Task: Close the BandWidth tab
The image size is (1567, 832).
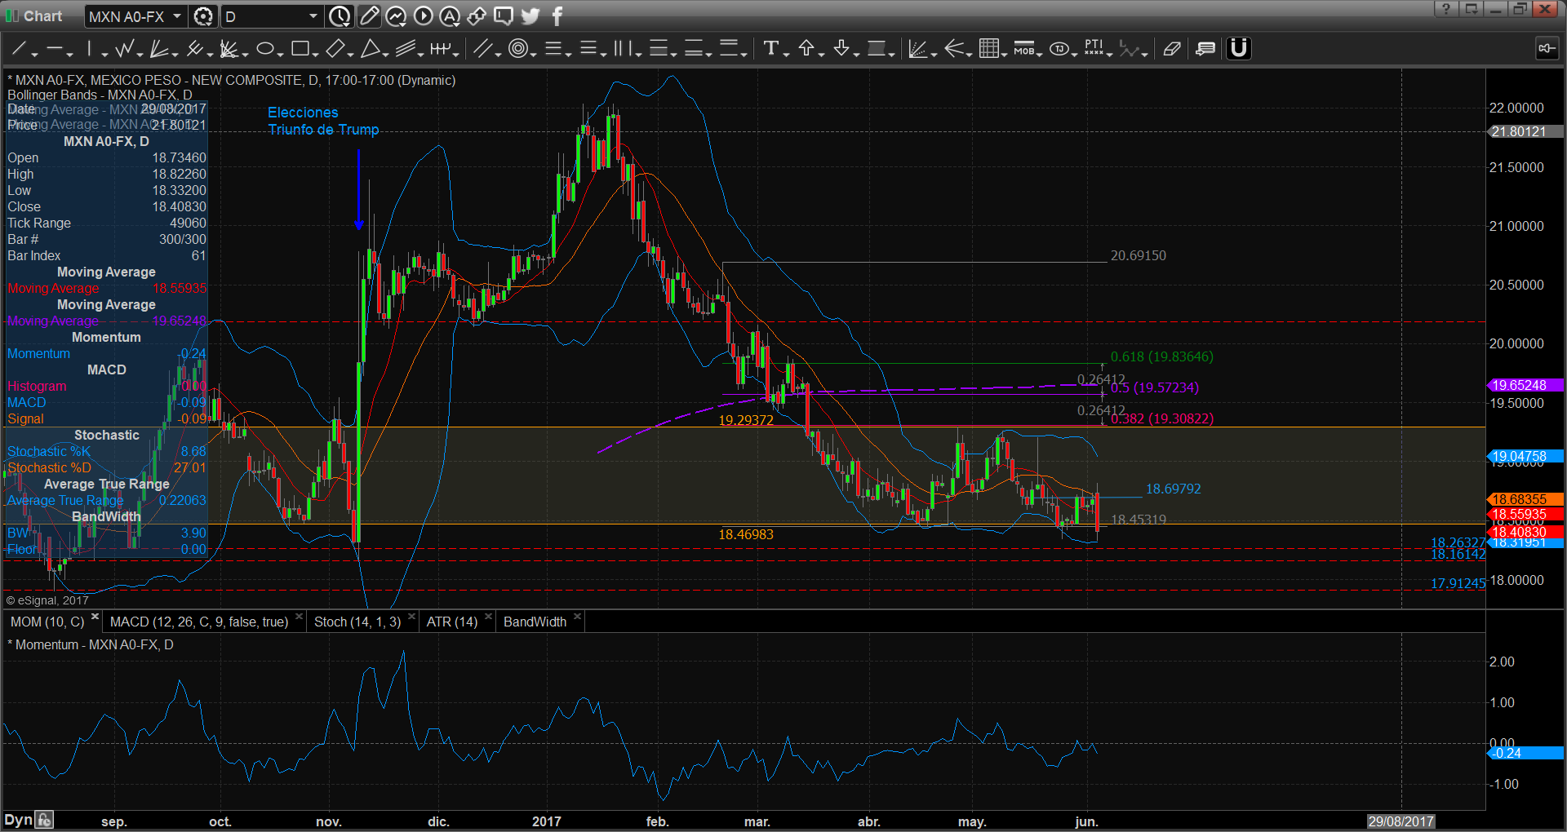Action: [x=577, y=617]
